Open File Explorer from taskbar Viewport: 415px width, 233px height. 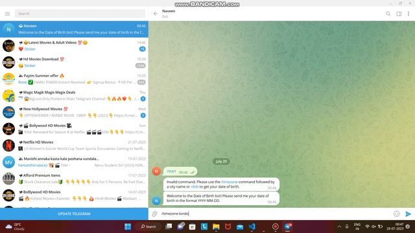tap(216, 227)
